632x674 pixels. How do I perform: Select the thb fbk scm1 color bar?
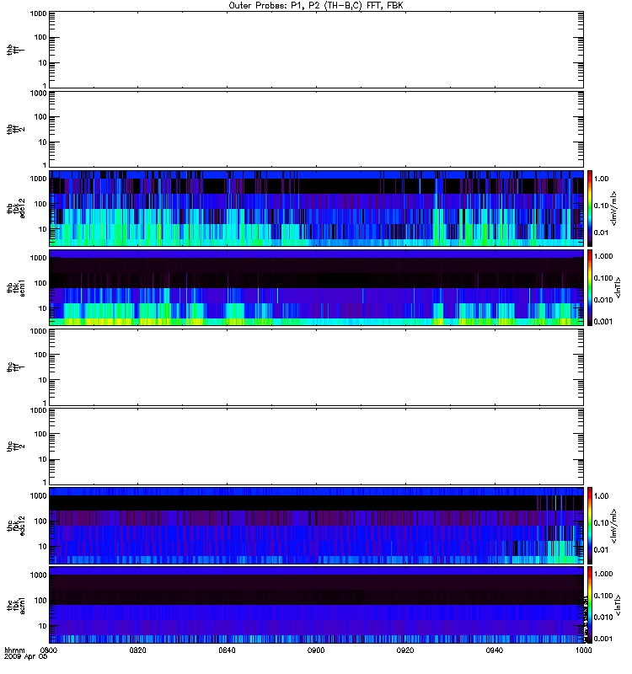click(x=590, y=287)
